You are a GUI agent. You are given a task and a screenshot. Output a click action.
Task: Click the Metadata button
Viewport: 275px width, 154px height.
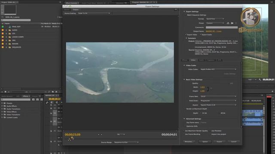click(x=189, y=142)
